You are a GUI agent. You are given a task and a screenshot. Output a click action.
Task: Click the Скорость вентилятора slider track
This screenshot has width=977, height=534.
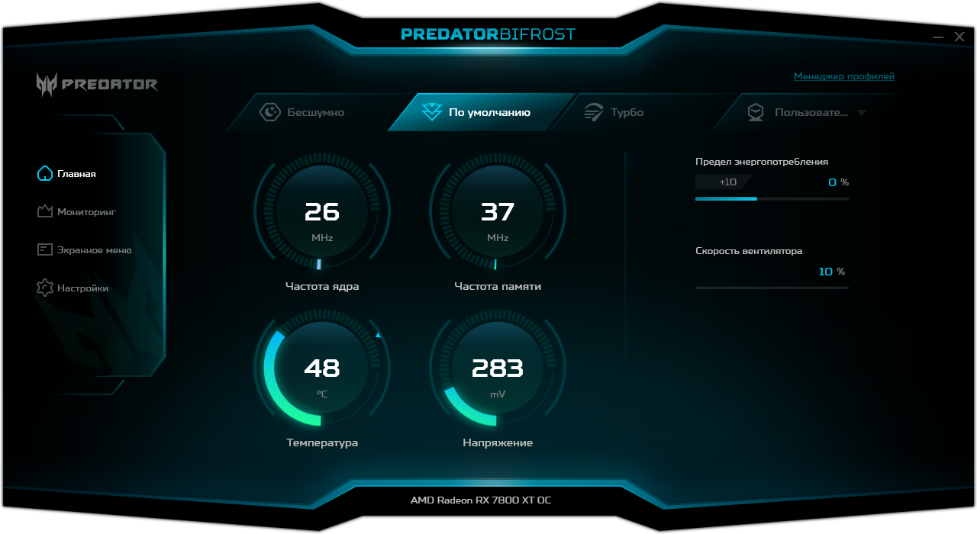click(772, 288)
